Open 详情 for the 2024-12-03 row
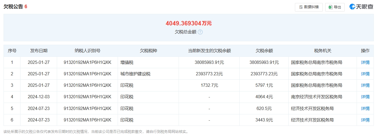This screenshot has height=137, width=376. [365, 97]
